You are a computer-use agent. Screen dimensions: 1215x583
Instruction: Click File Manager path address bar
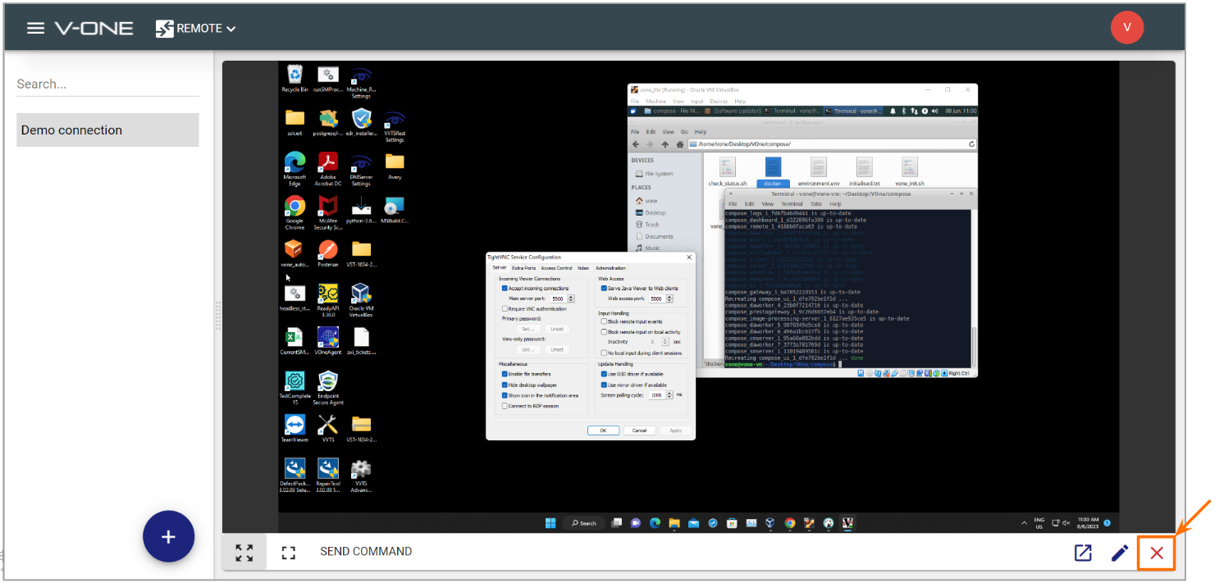click(x=832, y=143)
